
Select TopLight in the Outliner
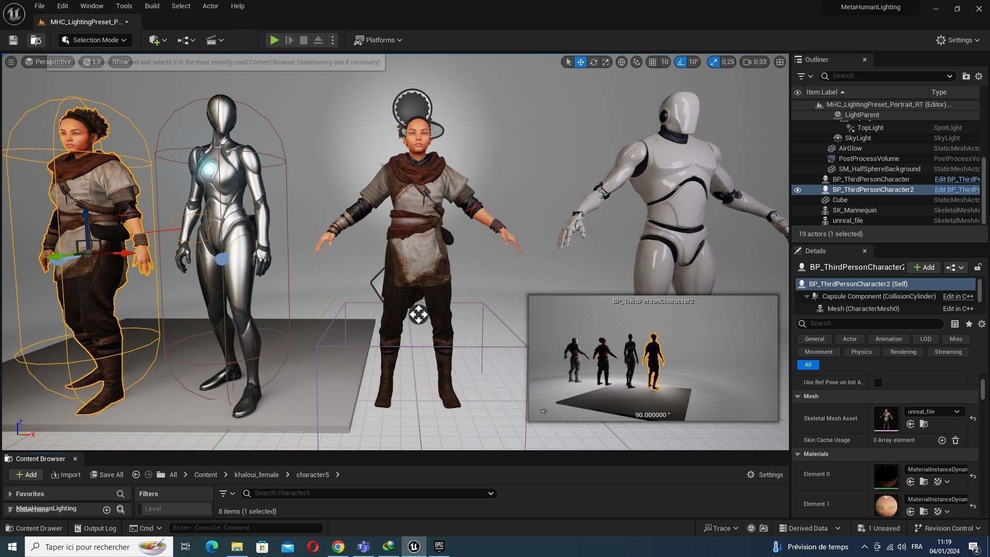[x=870, y=128]
